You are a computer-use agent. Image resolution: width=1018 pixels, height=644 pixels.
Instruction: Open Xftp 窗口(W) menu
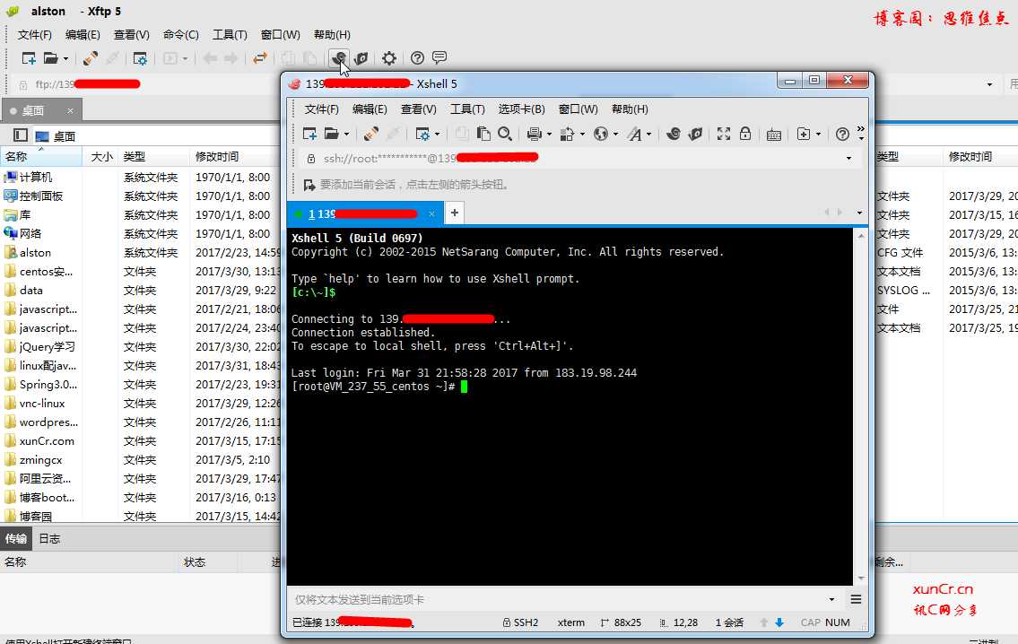click(x=280, y=34)
